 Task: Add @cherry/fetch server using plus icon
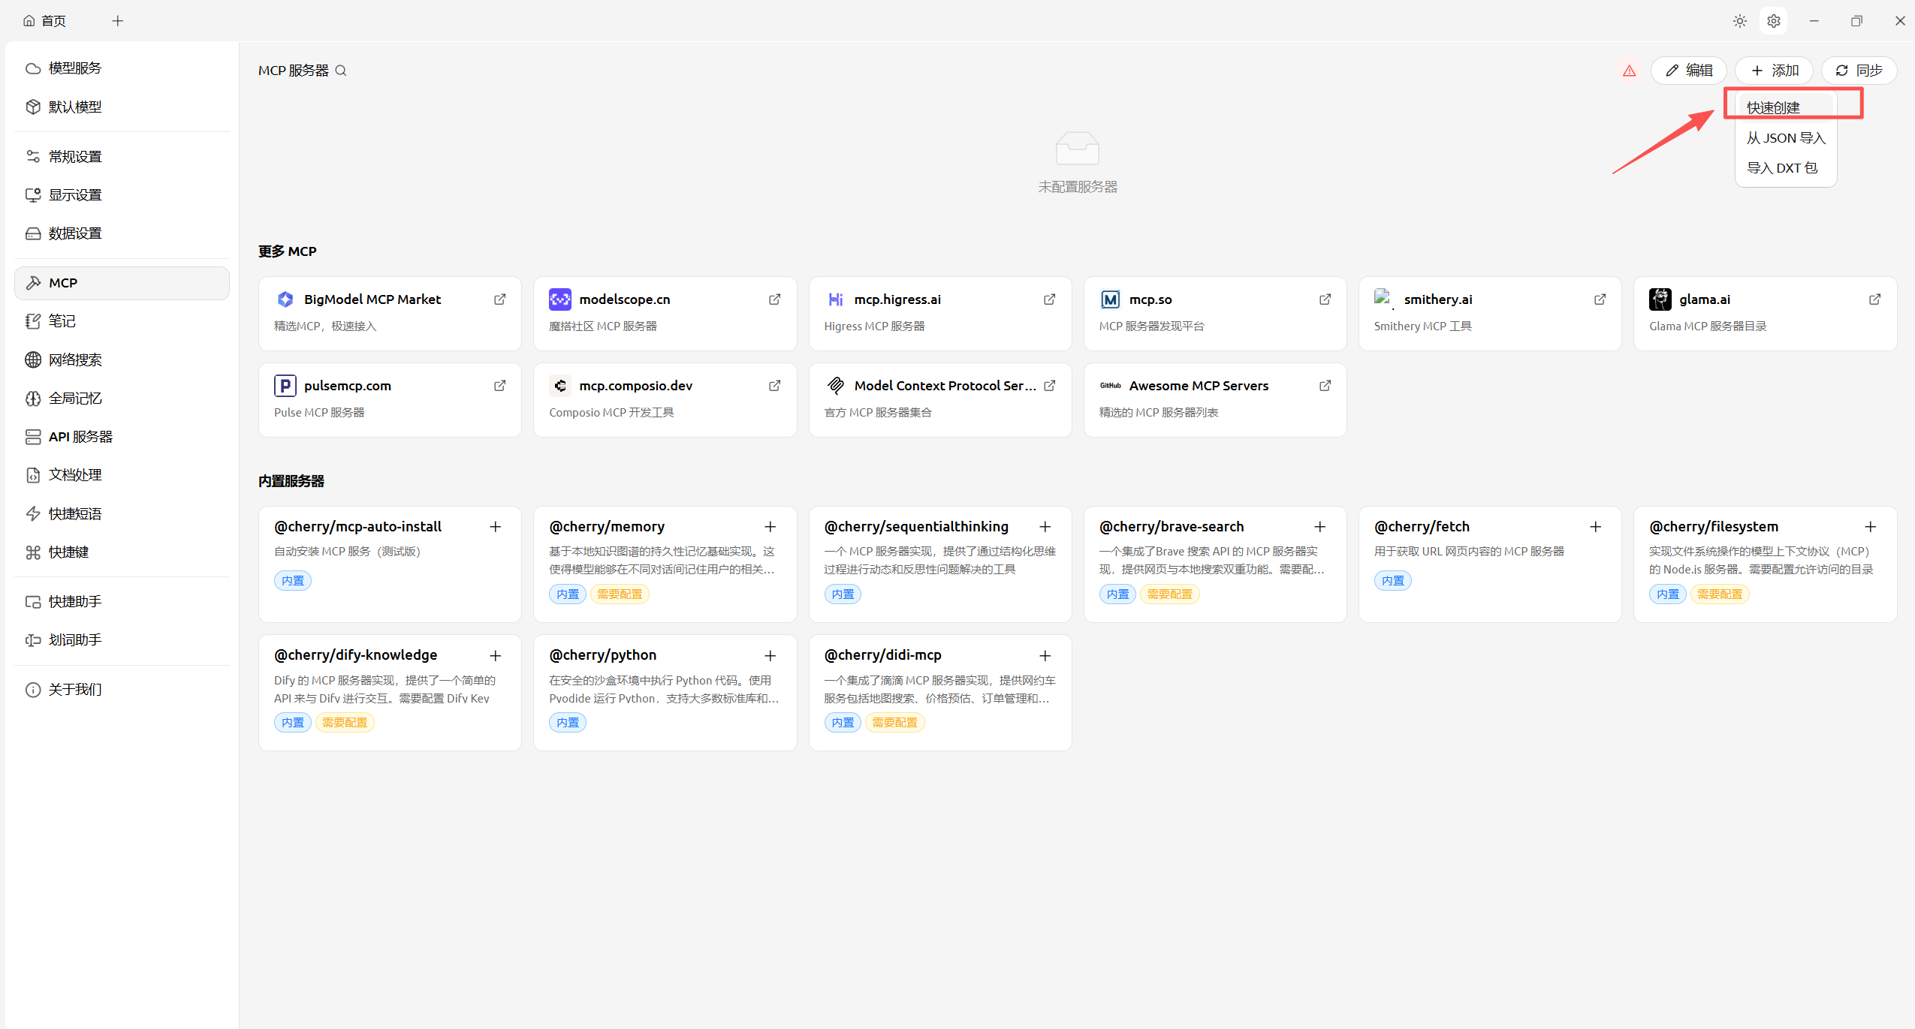pos(1595,527)
